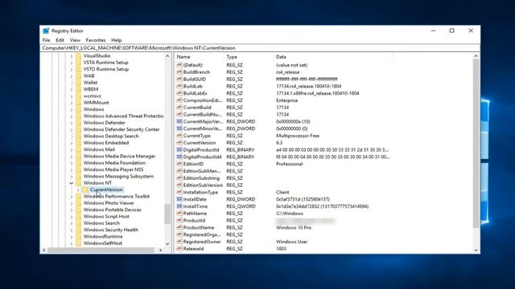Viewport: 515px width, 289px height.
Task: Click the folder icon of Windows Defender key
Action: click(x=78, y=123)
